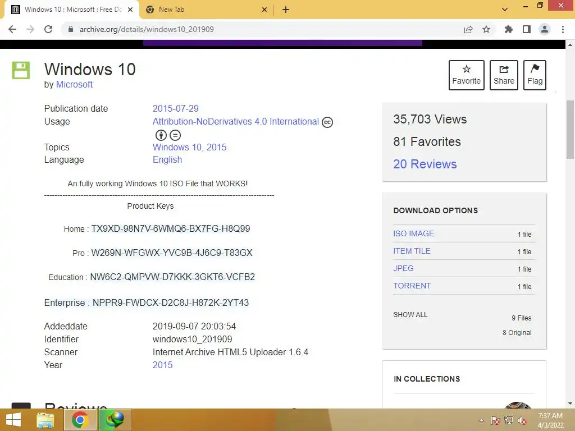This screenshot has width=575, height=431.
Task: Click the no-derivatives equals license icon
Action: (x=175, y=135)
